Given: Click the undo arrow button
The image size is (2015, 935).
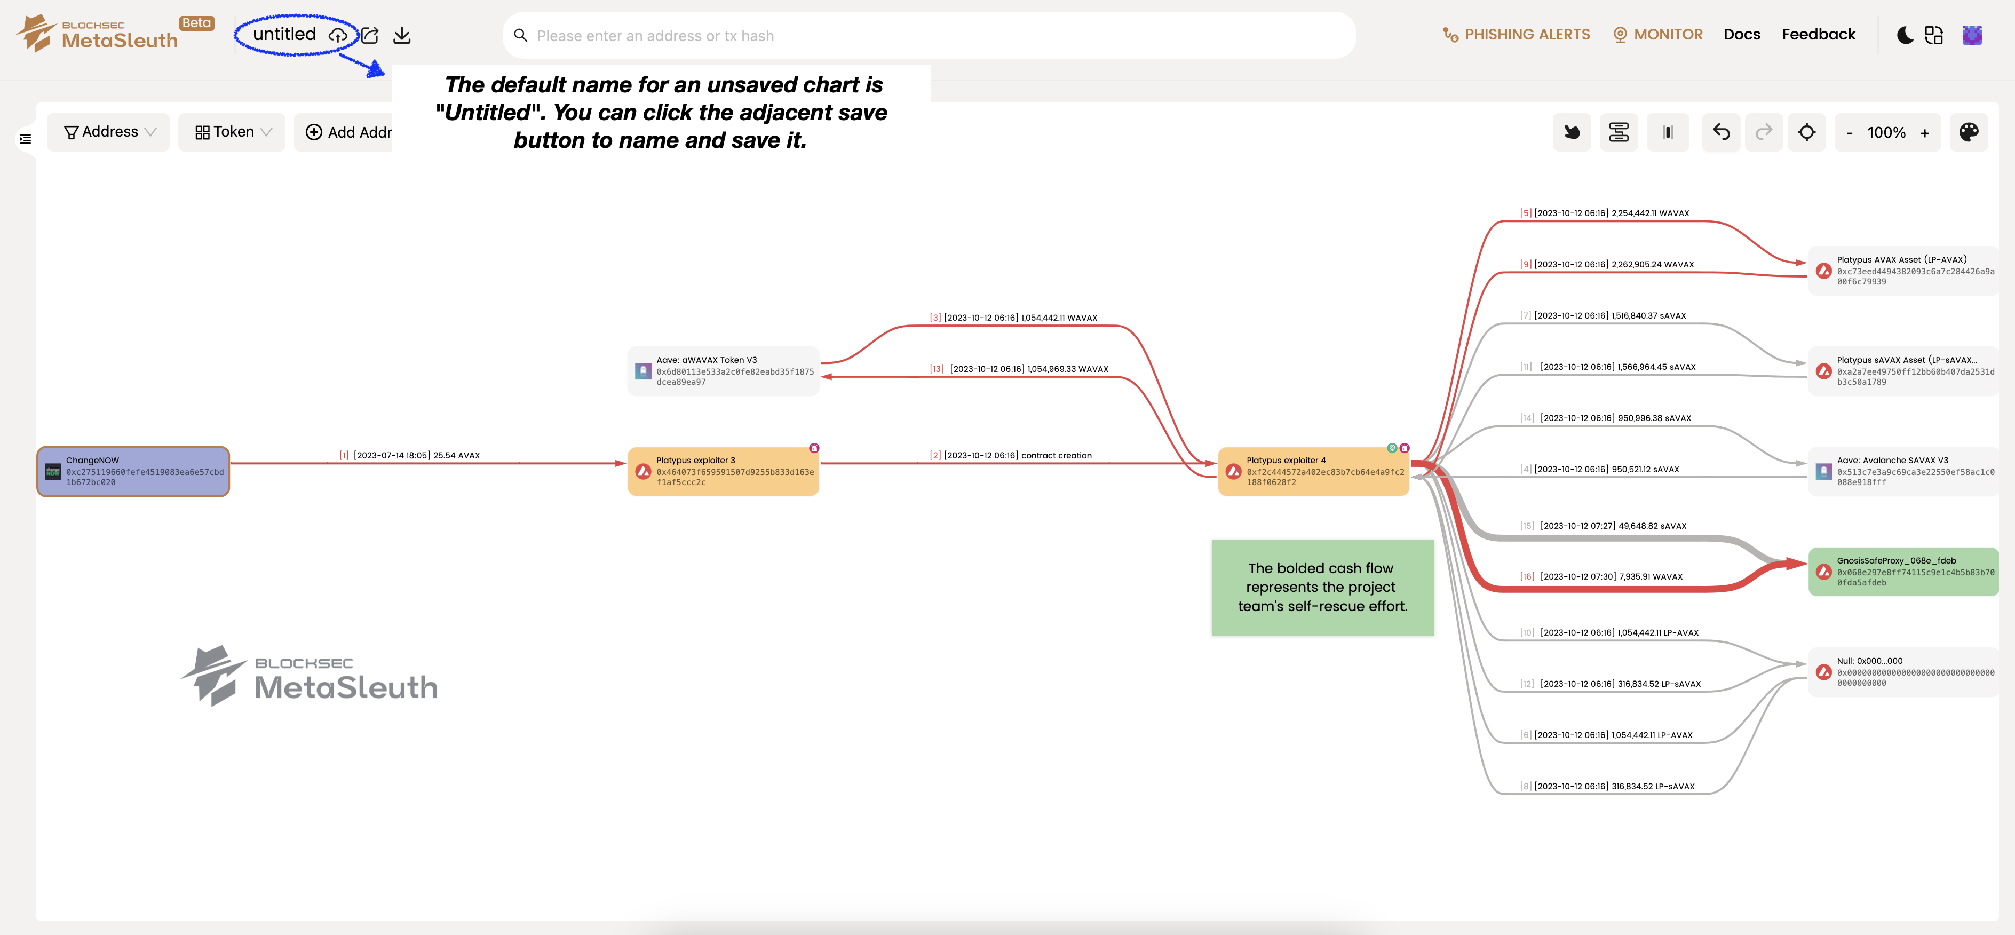Looking at the screenshot, I should 1721,132.
